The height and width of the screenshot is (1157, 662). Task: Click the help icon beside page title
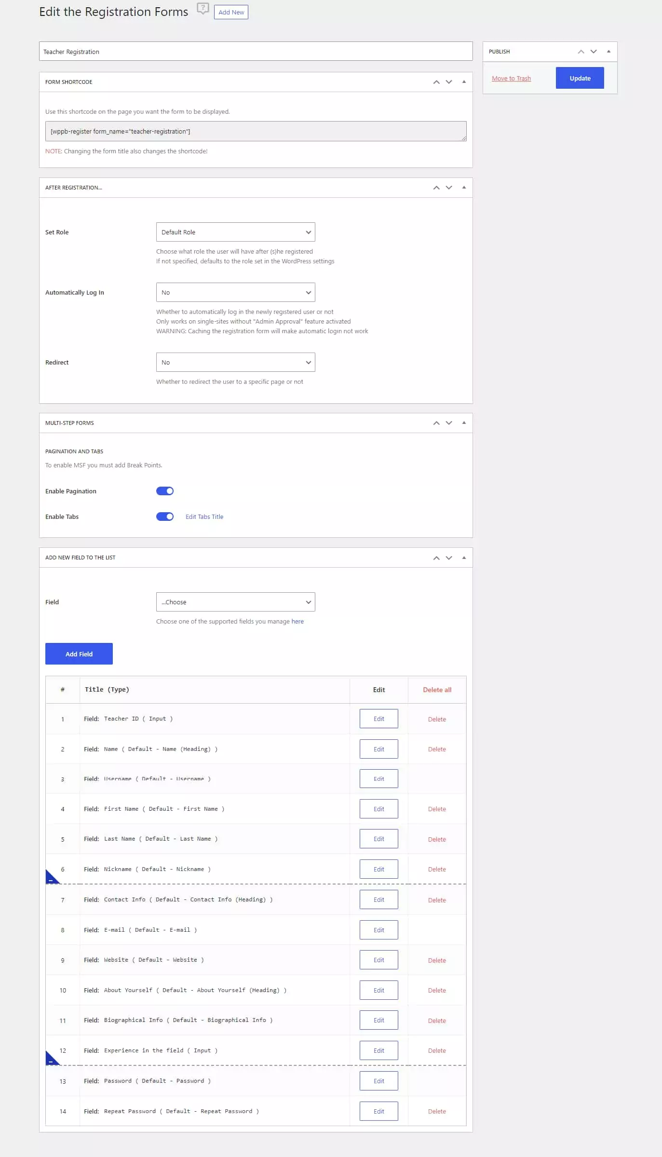tap(203, 9)
